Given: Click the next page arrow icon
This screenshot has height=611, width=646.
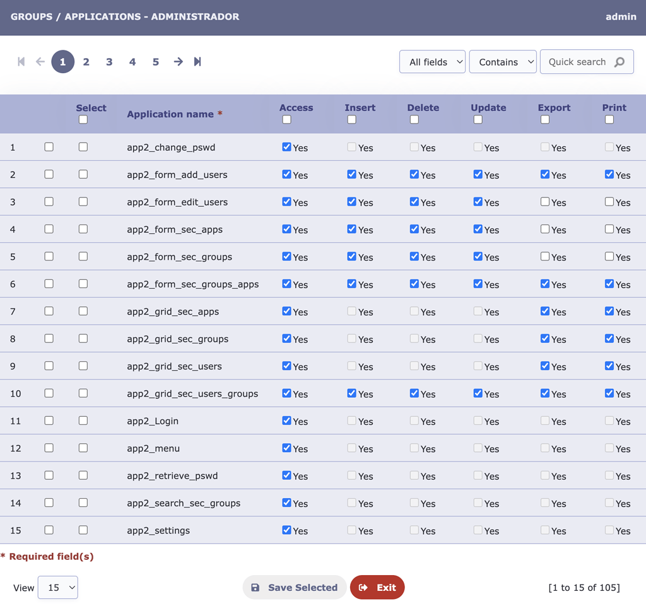Looking at the screenshot, I should 178,61.
